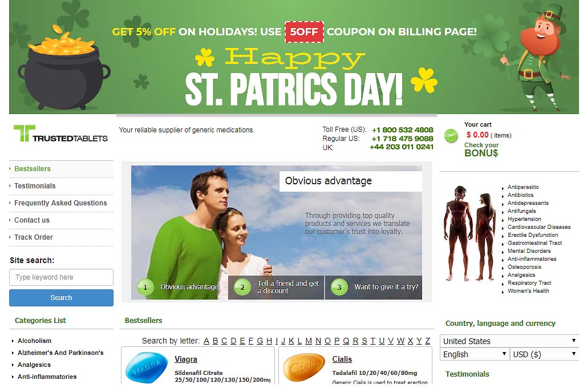Open the USD currency dropdown
The image size is (587, 392).
[544, 354]
